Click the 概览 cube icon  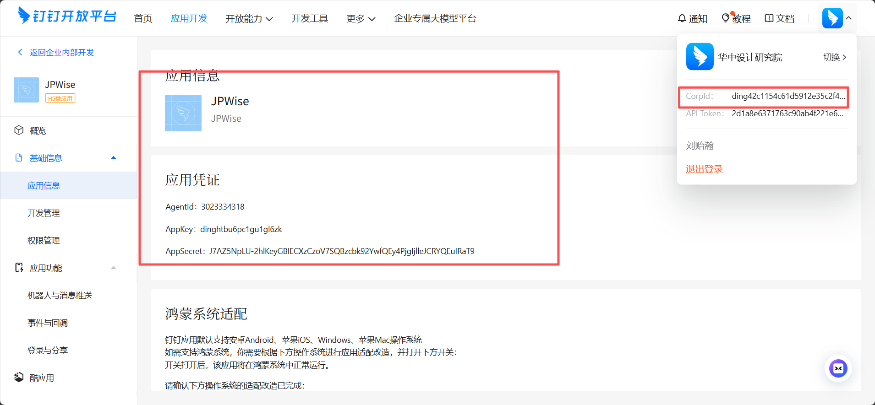[x=19, y=130]
